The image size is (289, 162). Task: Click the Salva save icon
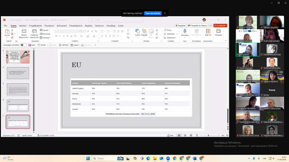32,45
